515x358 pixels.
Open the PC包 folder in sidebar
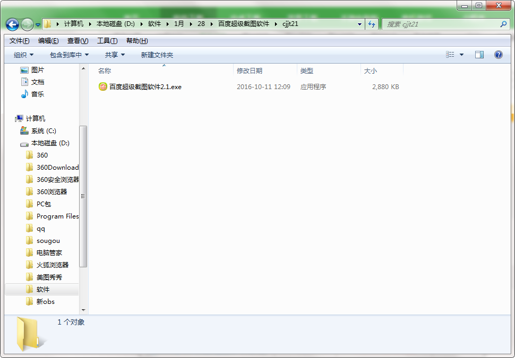point(38,204)
